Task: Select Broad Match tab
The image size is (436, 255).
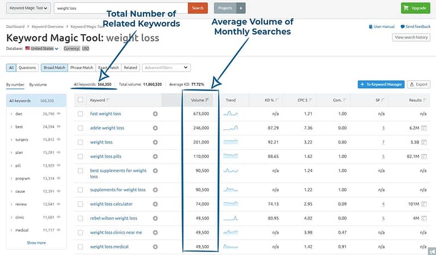Action: 54,68
